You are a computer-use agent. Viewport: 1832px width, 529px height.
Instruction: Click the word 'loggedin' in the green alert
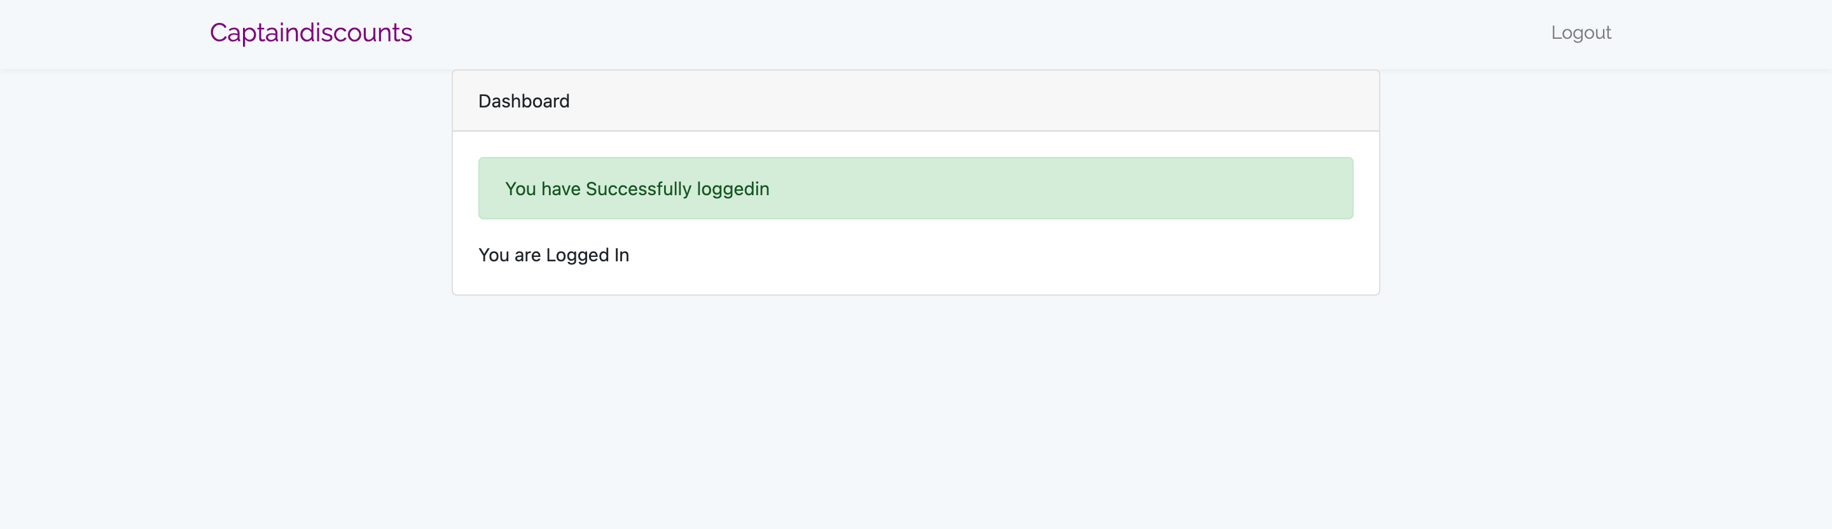(x=733, y=188)
